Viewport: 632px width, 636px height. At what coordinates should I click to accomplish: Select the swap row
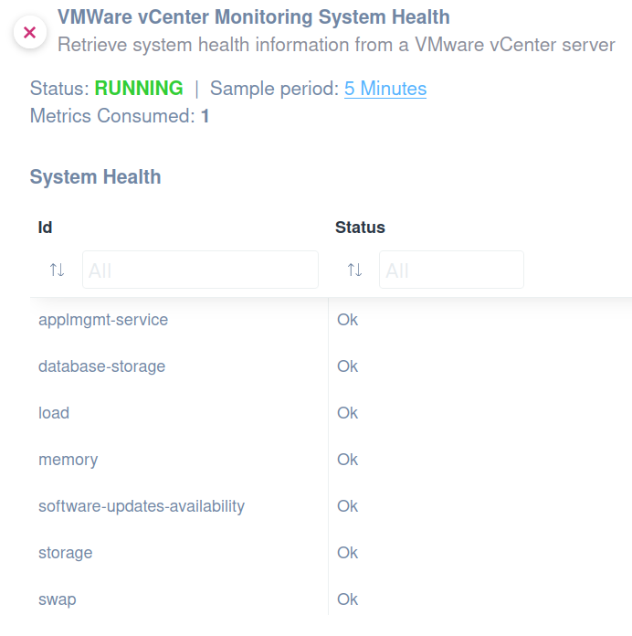coord(331,599)
